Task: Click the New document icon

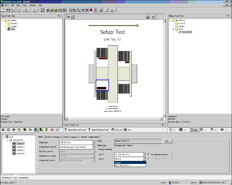Action: [2, 10]
